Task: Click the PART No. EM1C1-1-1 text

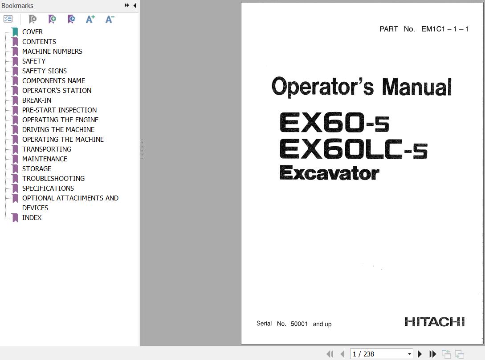Action: coord(424,29)
